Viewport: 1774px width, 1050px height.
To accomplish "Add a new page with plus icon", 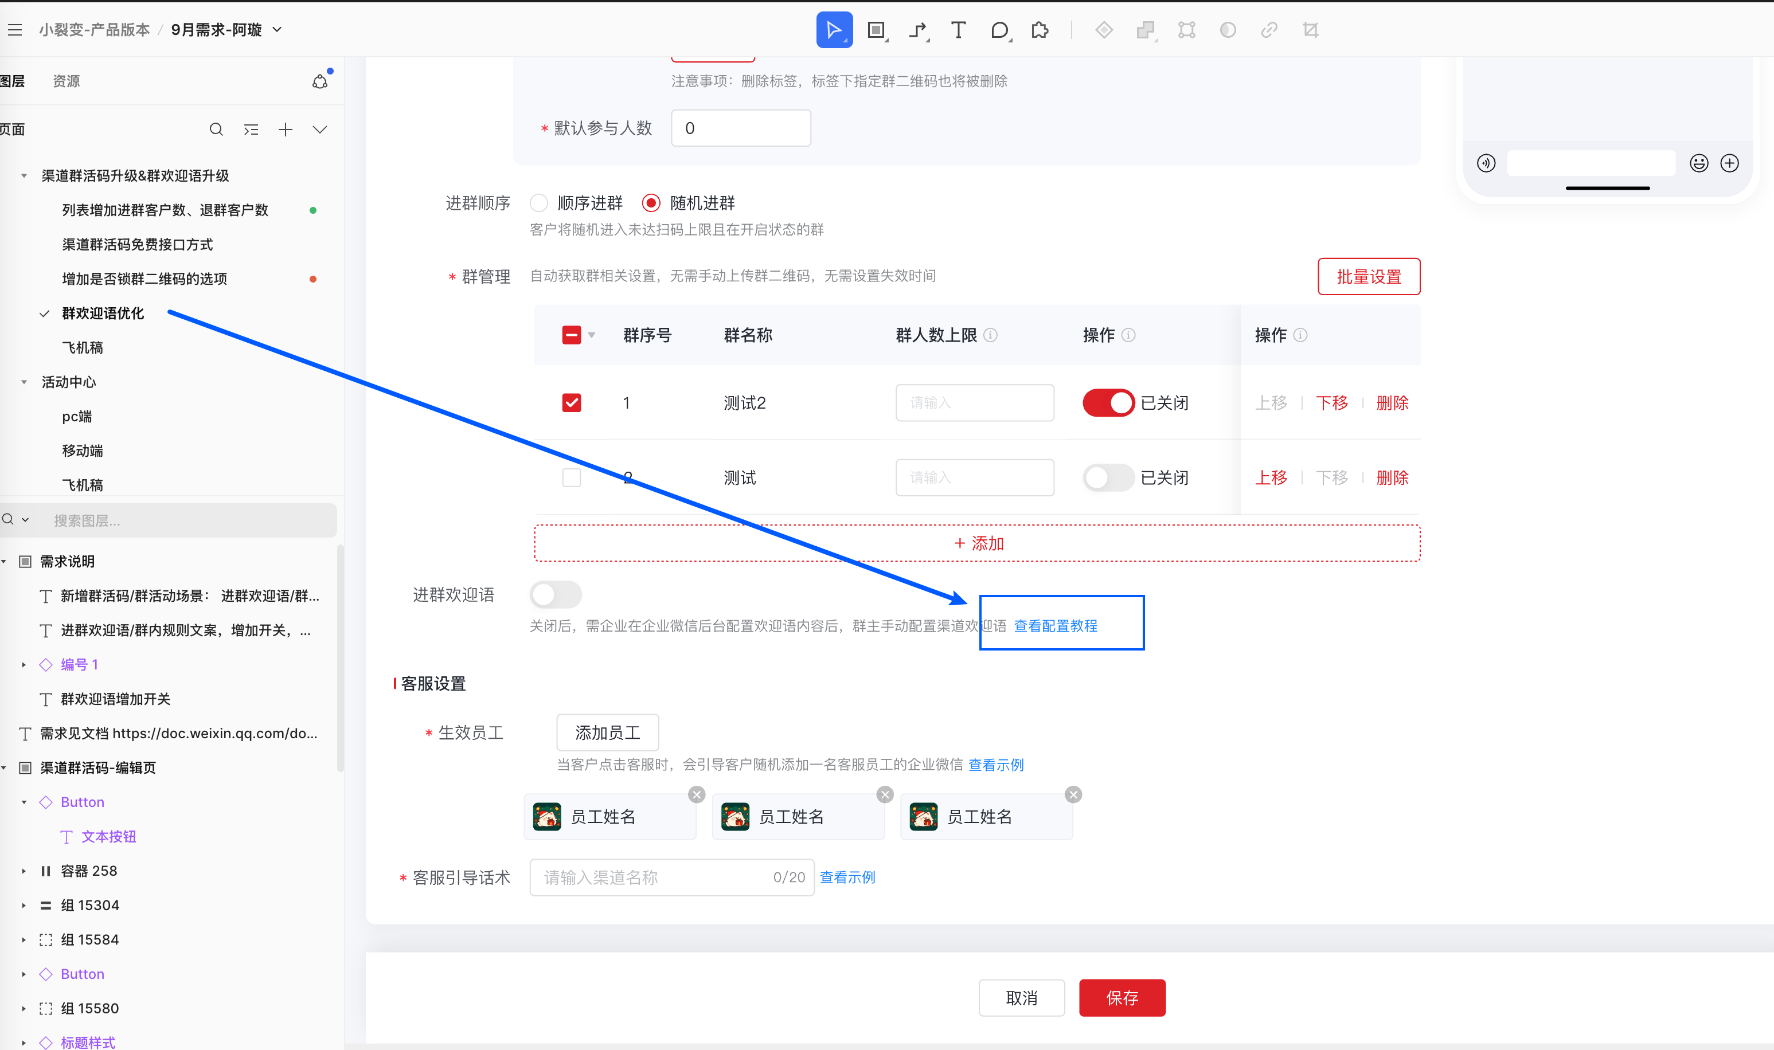I will pyautogui.click(x=285, y=130).
